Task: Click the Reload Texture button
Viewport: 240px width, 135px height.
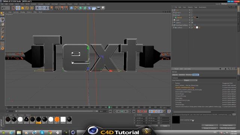Action: 228,125
